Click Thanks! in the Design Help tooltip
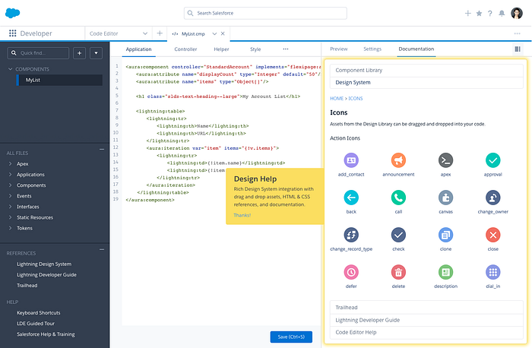Image resolution: width=532 pixels, height=348 pixels. [242, 215]
